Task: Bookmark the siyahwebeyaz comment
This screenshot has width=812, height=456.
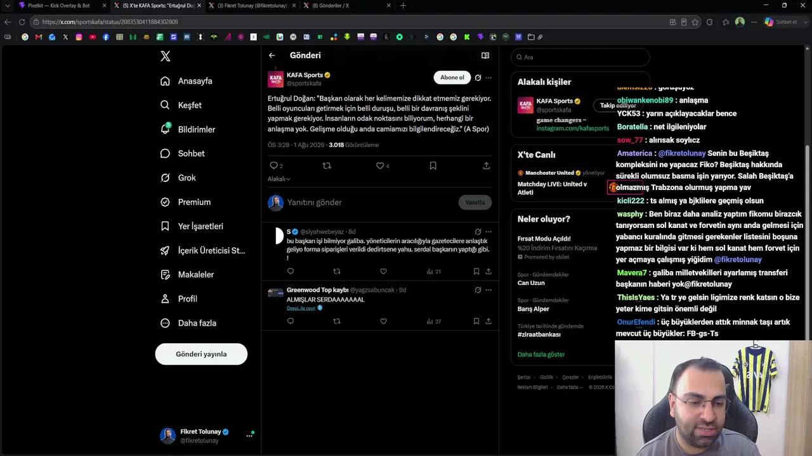Action: click(x=476, y=271)
